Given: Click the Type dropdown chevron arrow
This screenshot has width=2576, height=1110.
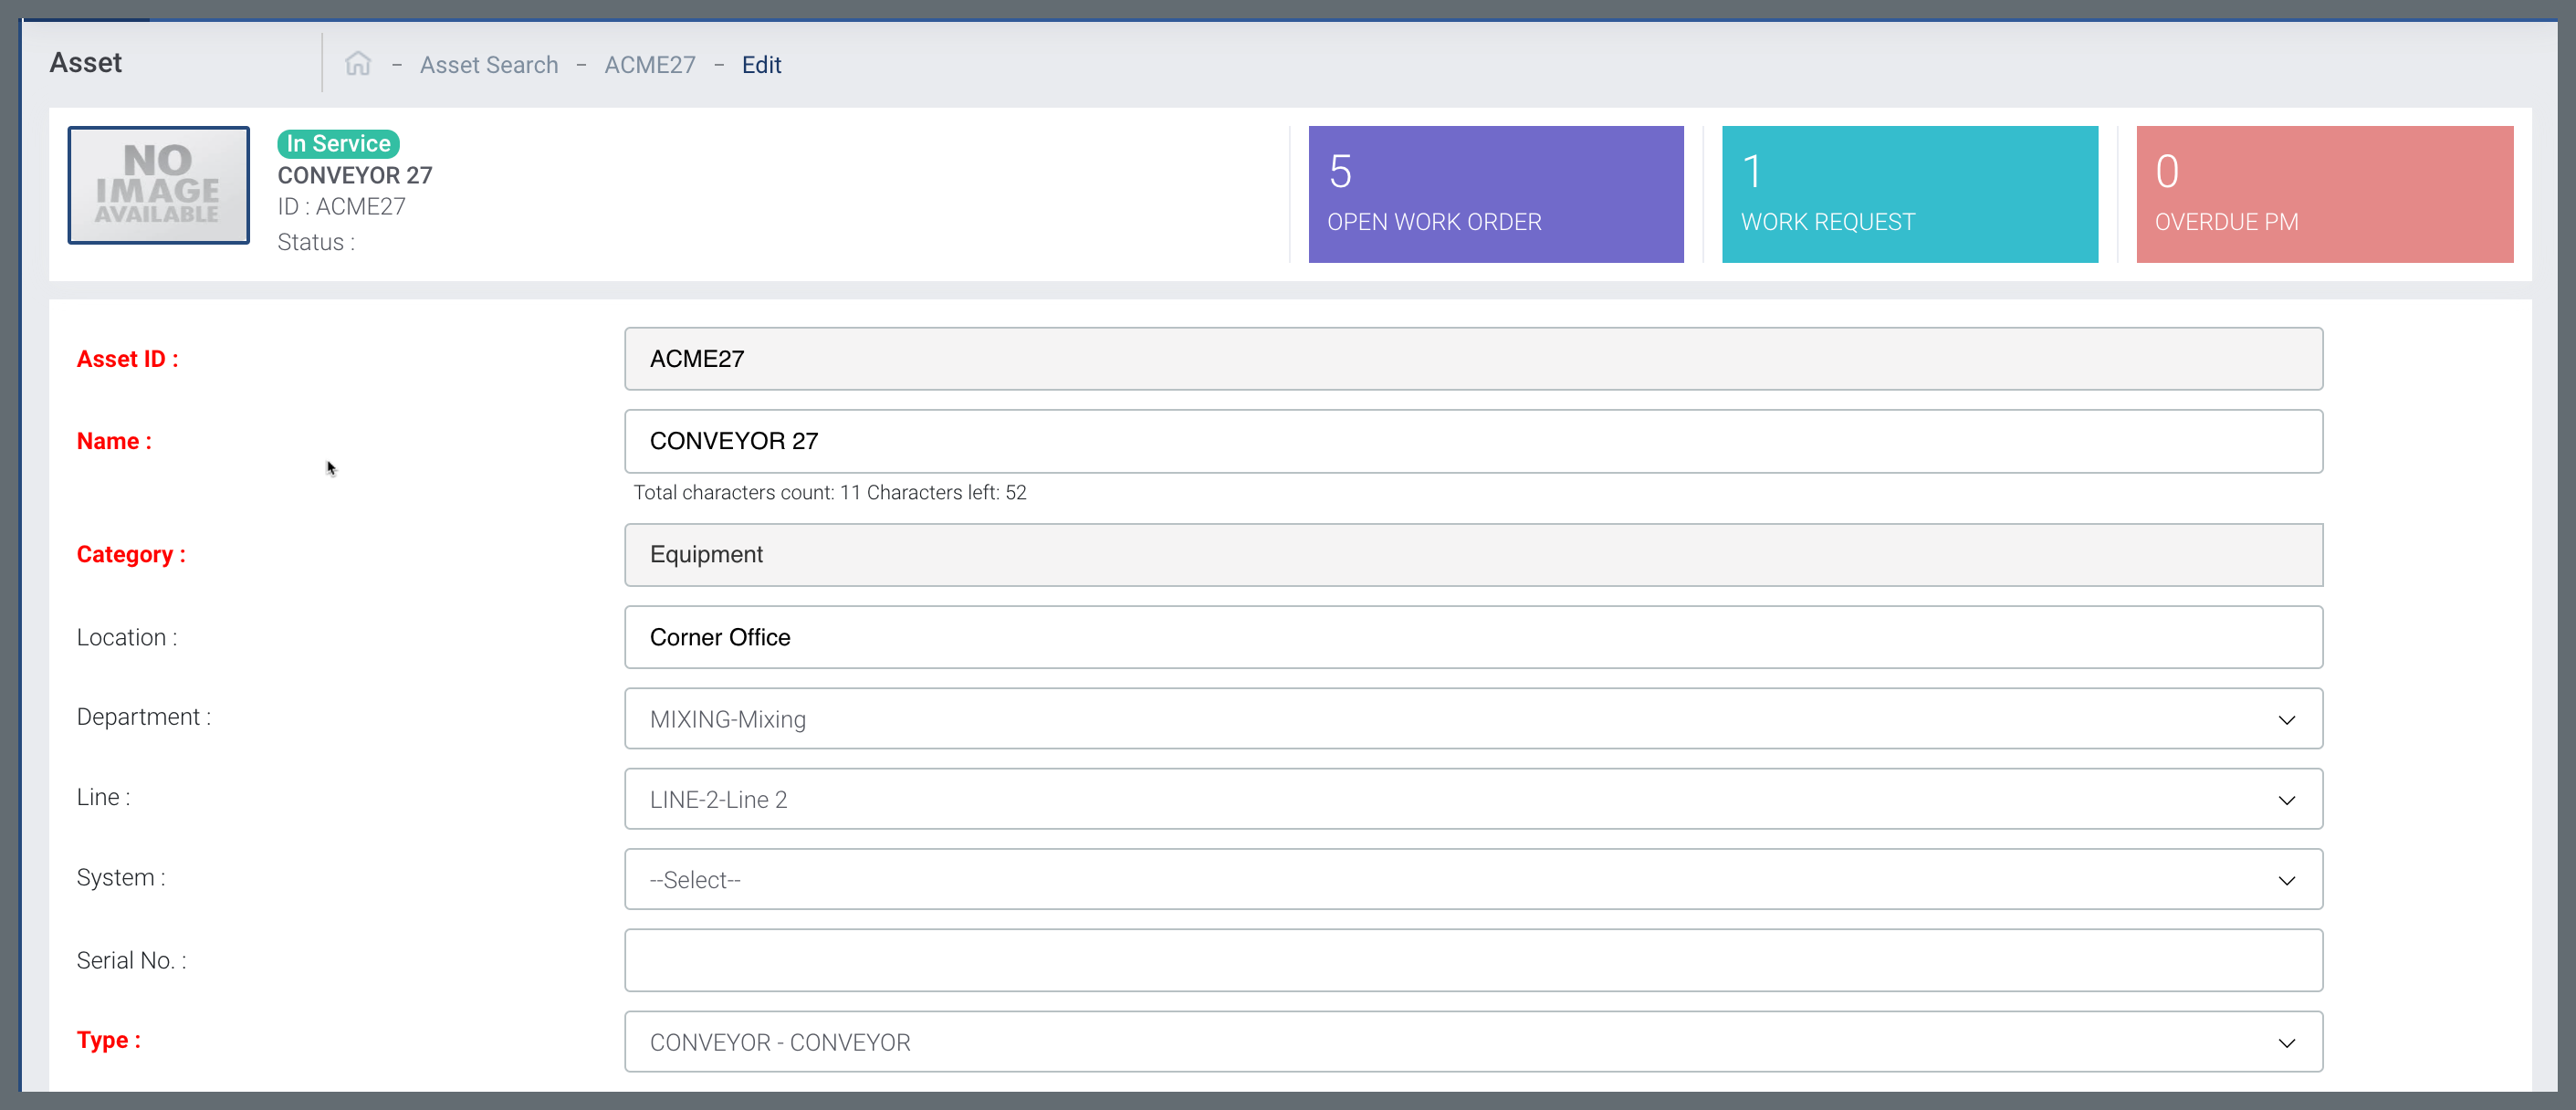Looking at the screenshot, I should click(x=2286, y=1043).
